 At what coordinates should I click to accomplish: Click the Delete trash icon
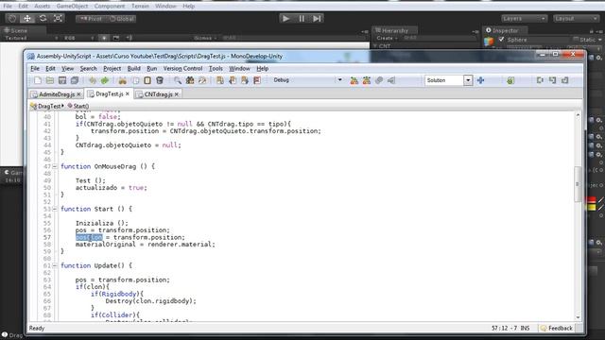pyautogui.click(x=160, y=80)
